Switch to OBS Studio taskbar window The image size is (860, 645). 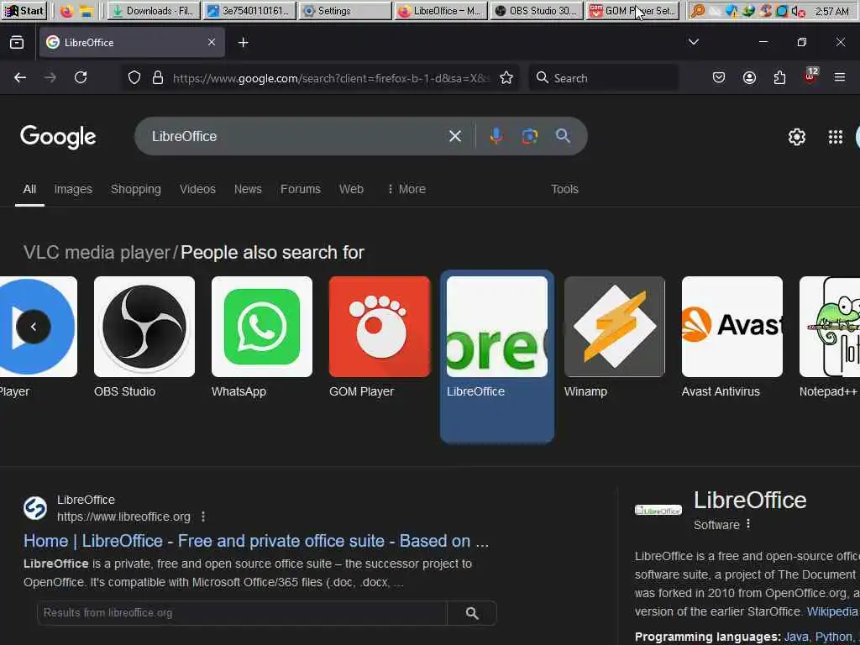coord(537,10)
